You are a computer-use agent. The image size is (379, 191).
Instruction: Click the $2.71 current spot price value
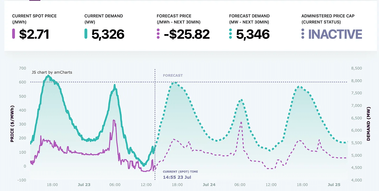[34, 34]
